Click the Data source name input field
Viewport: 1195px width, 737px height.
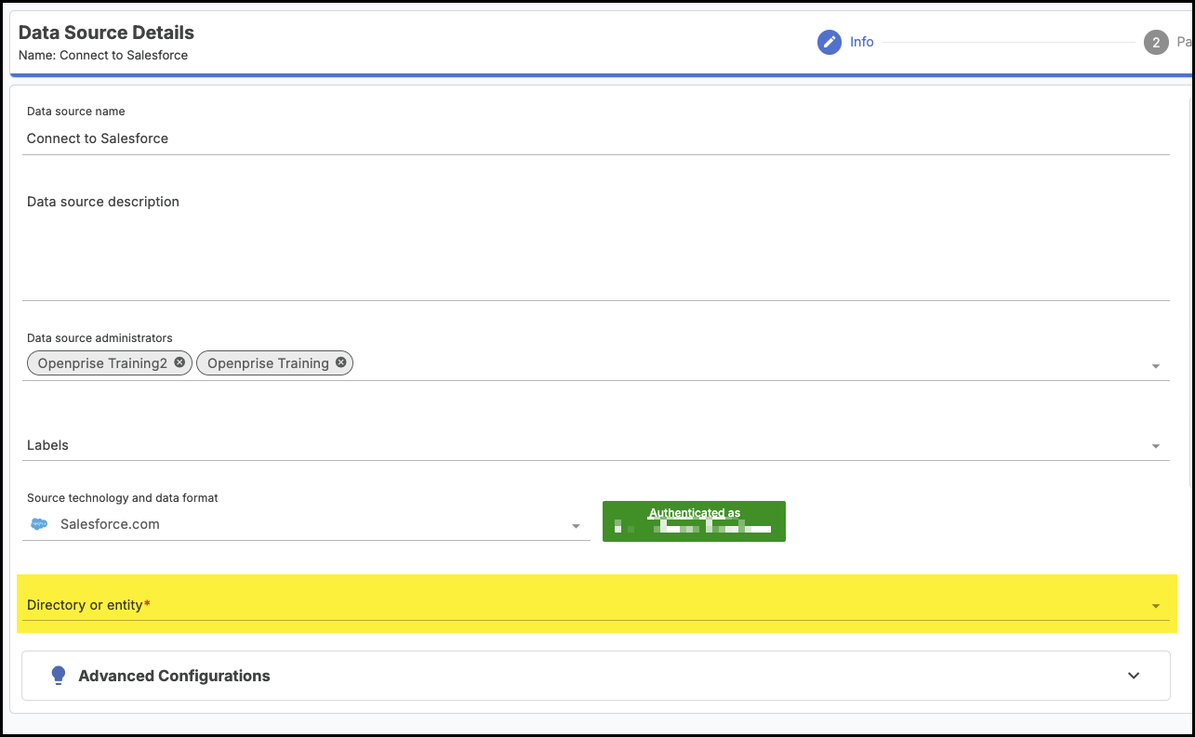click(596, 138)
